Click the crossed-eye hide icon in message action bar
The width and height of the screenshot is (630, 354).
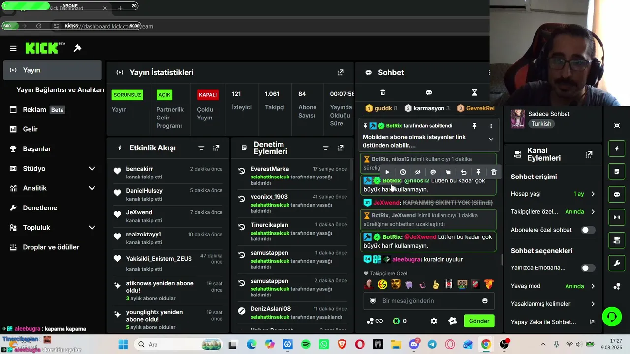(418, 172)
